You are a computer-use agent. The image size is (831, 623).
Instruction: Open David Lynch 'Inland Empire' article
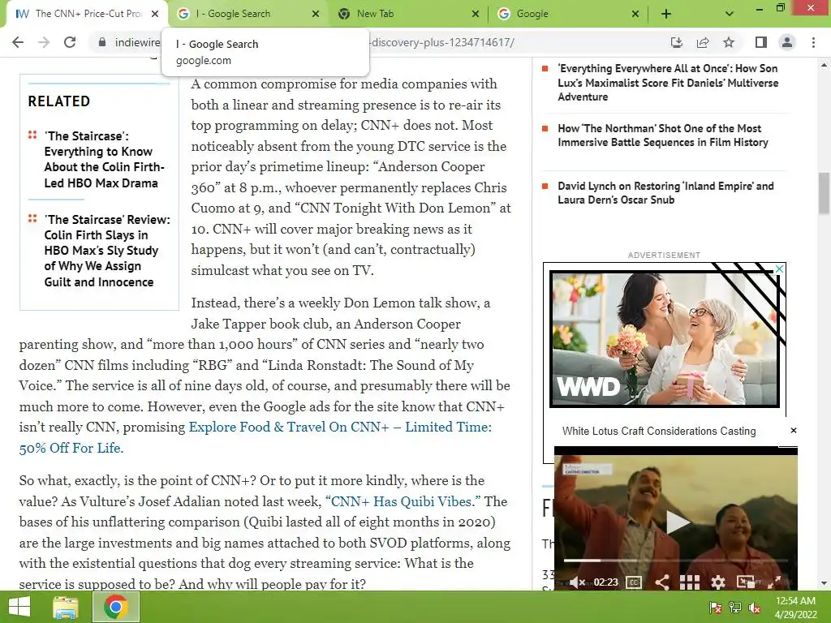(665, 193)
